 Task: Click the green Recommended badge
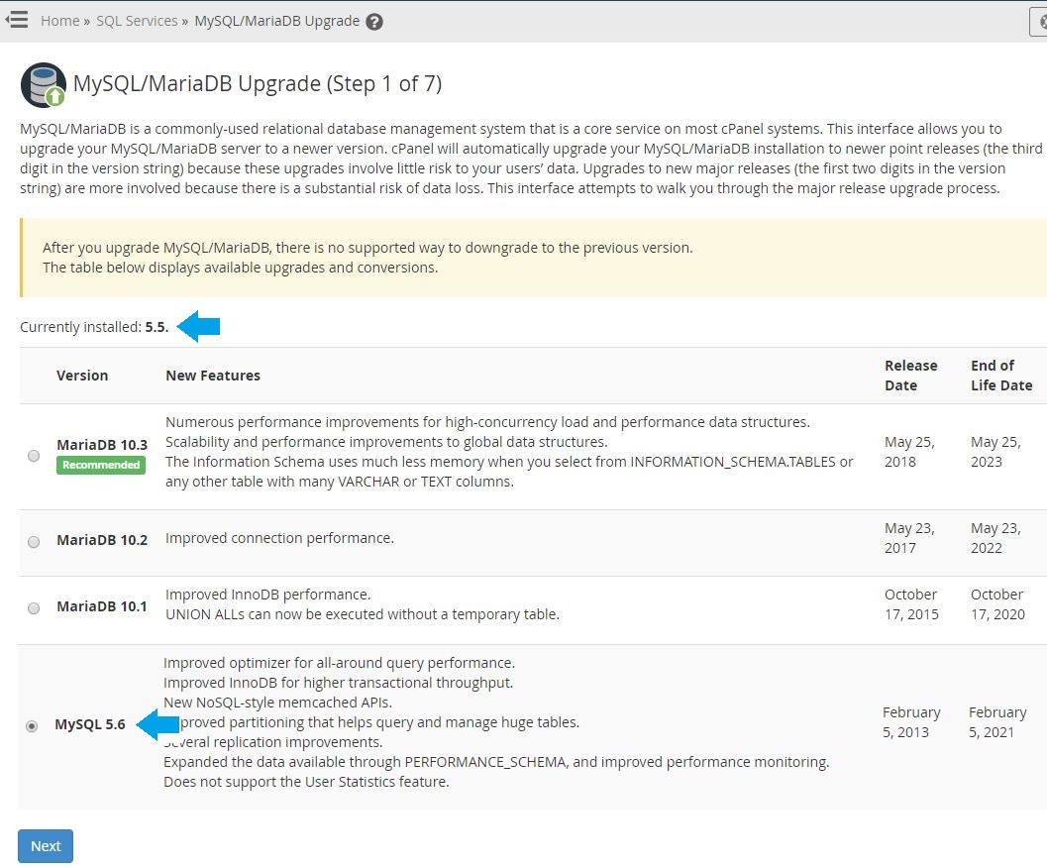coord(101,465)
